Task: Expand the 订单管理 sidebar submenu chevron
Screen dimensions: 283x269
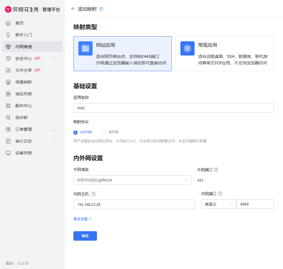Action: (55, 130)
